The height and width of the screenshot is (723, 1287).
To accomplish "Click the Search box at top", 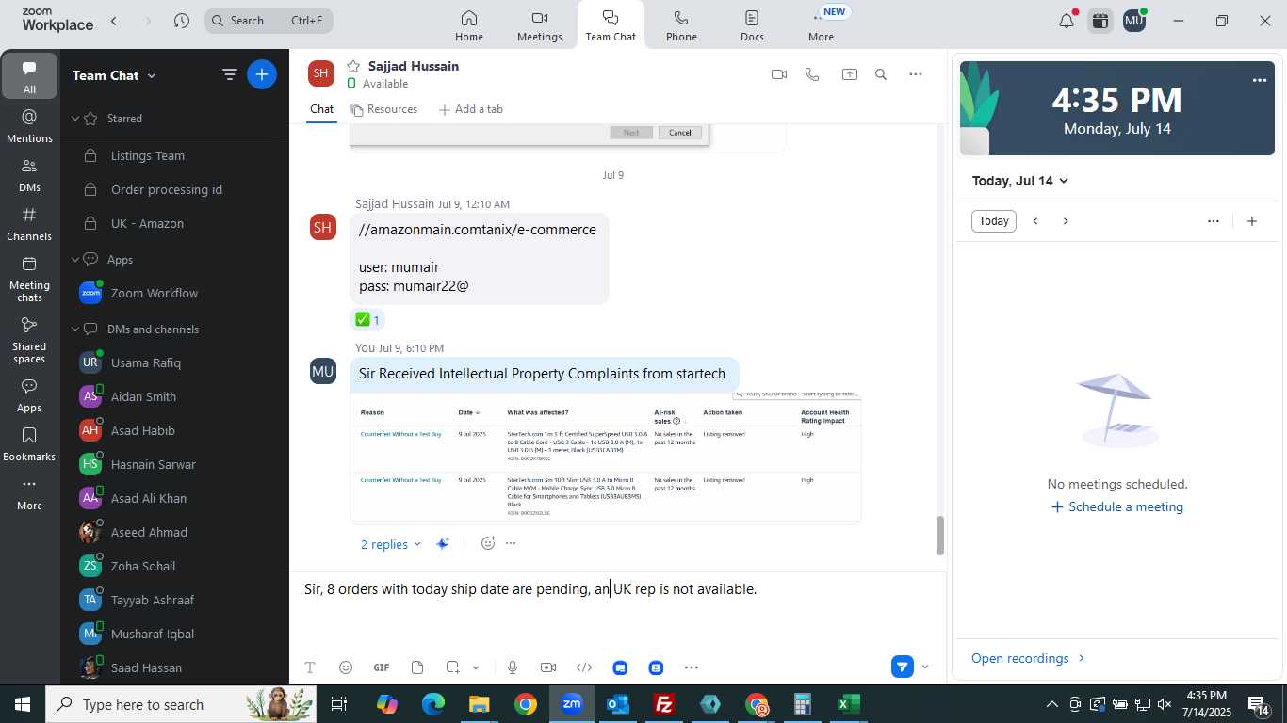I will click(x=269, y=21).
